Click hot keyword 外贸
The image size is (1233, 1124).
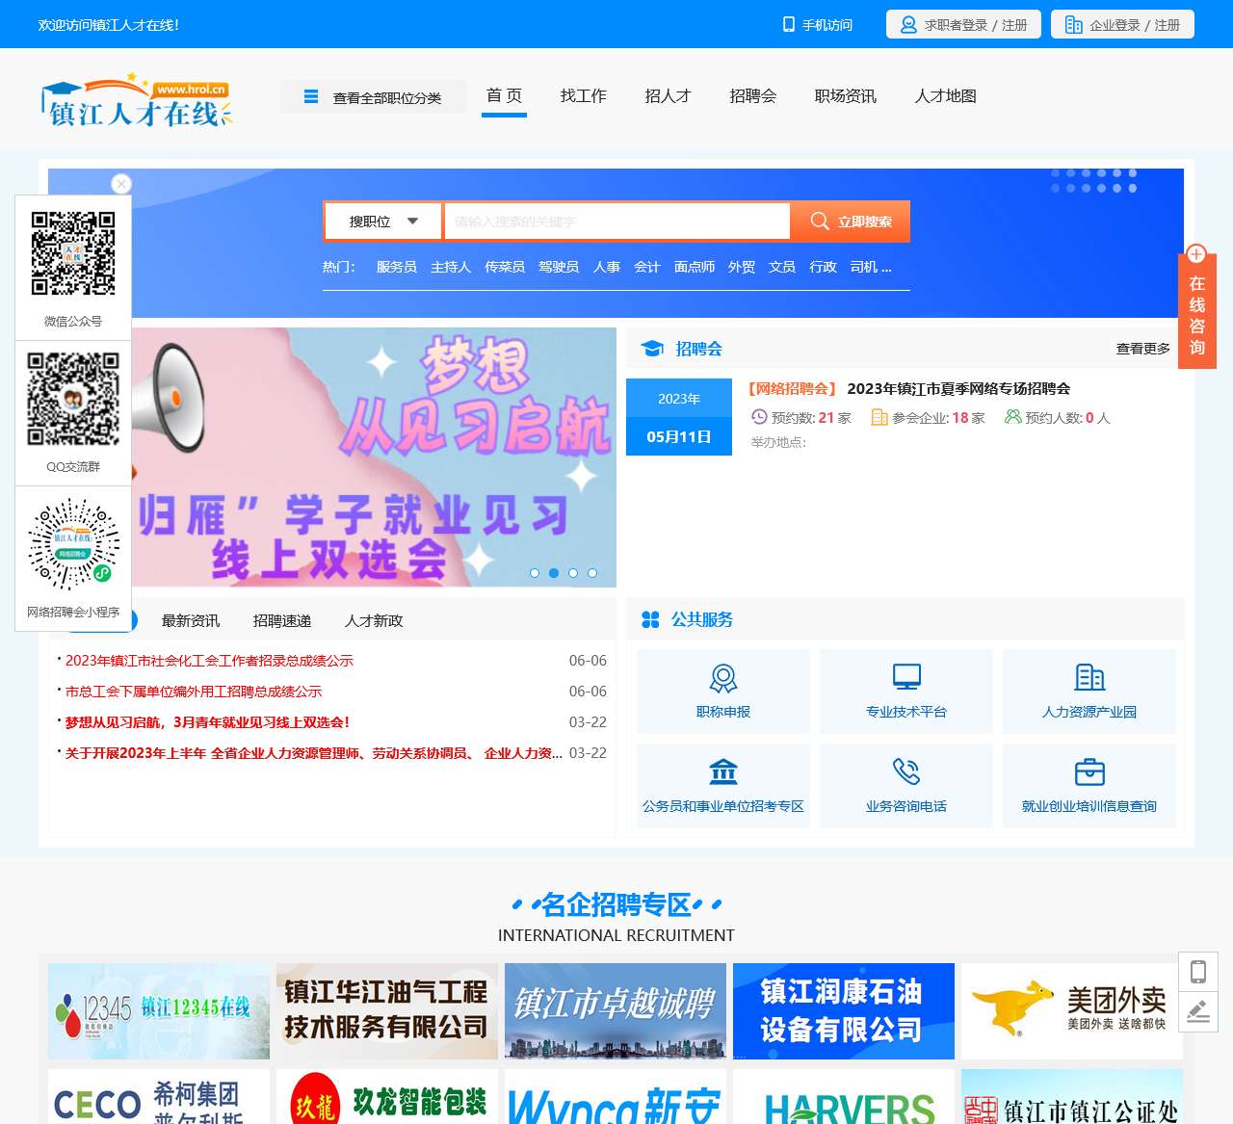742,267
